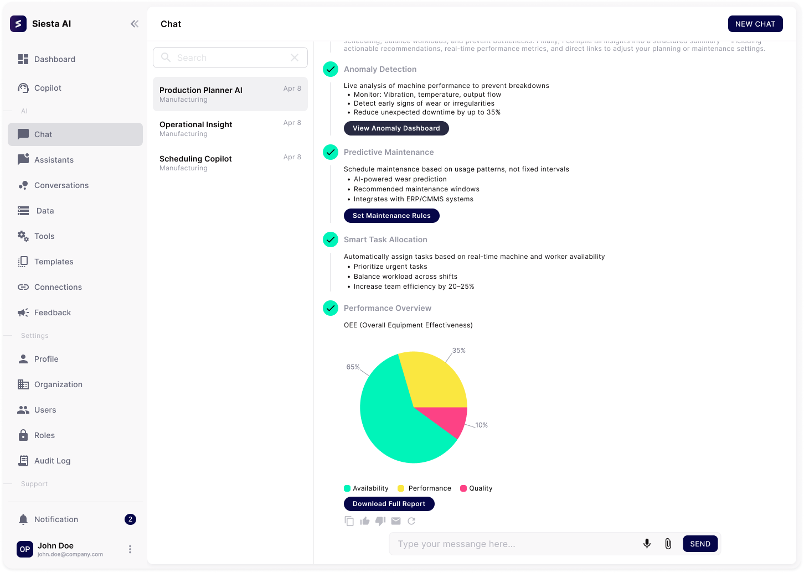Open Assistants in sidebar
Viewport: 804px width, 573px height.
click(54, 160)
